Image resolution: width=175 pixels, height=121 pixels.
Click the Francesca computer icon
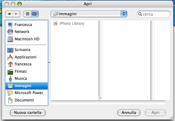click(10, 25)
